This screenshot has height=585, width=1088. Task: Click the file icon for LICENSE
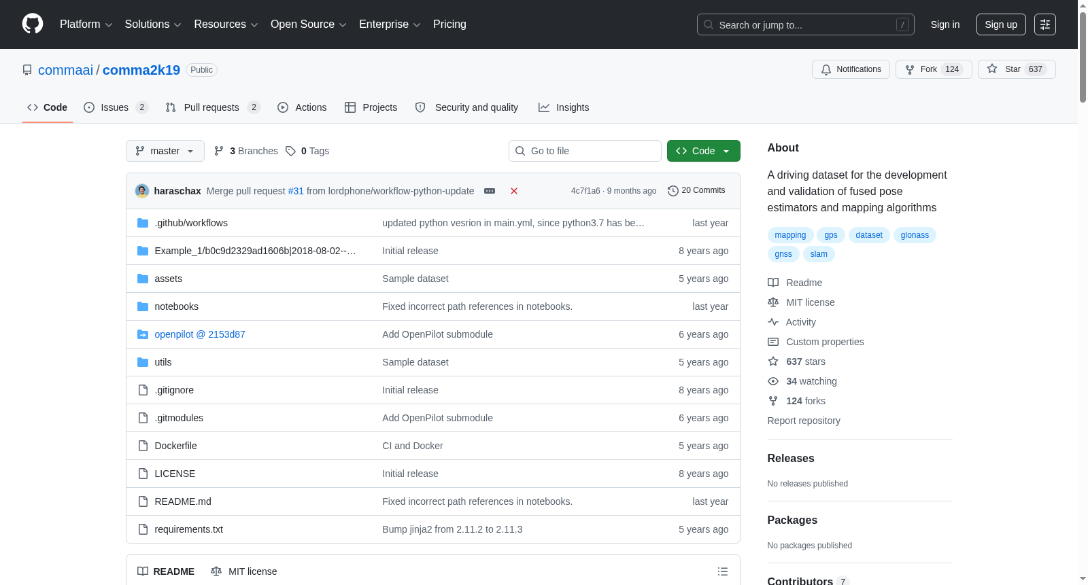pyautogui.click(x=143, y=474)
